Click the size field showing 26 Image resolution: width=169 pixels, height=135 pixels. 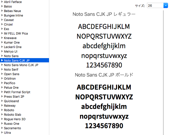[155, 6]
